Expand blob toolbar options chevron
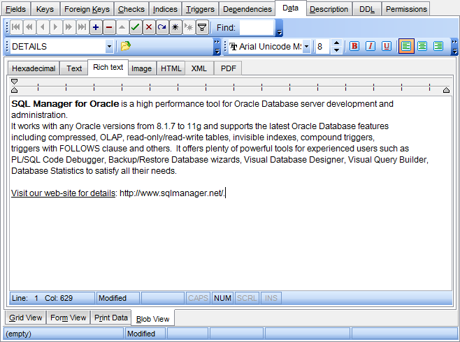460x342 pixels. (217, 47)
